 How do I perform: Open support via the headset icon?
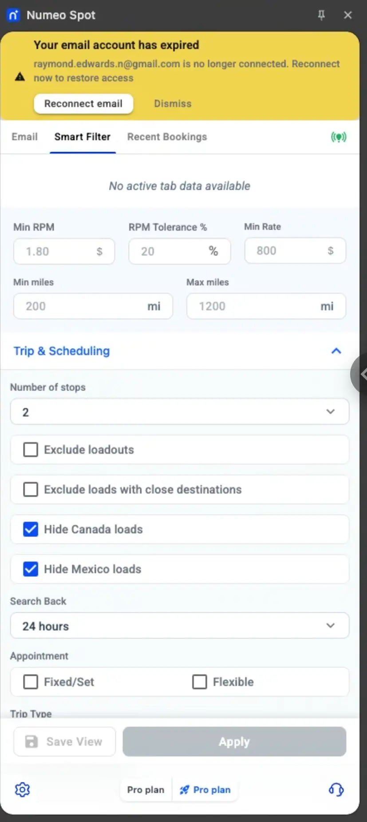[336, 790]
